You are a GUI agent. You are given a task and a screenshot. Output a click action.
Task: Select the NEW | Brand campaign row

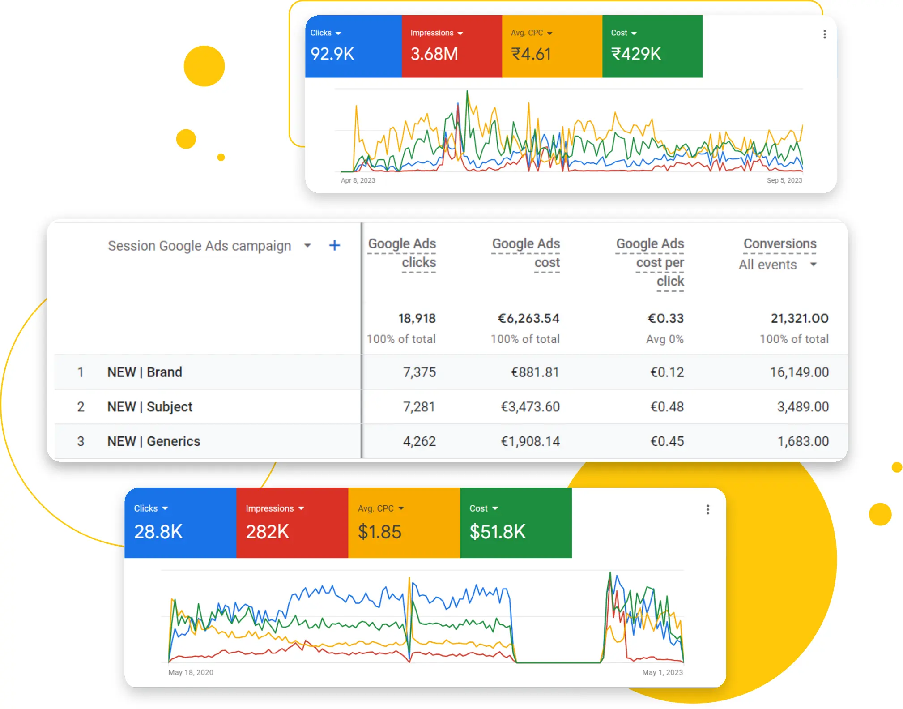coord(145,372)
